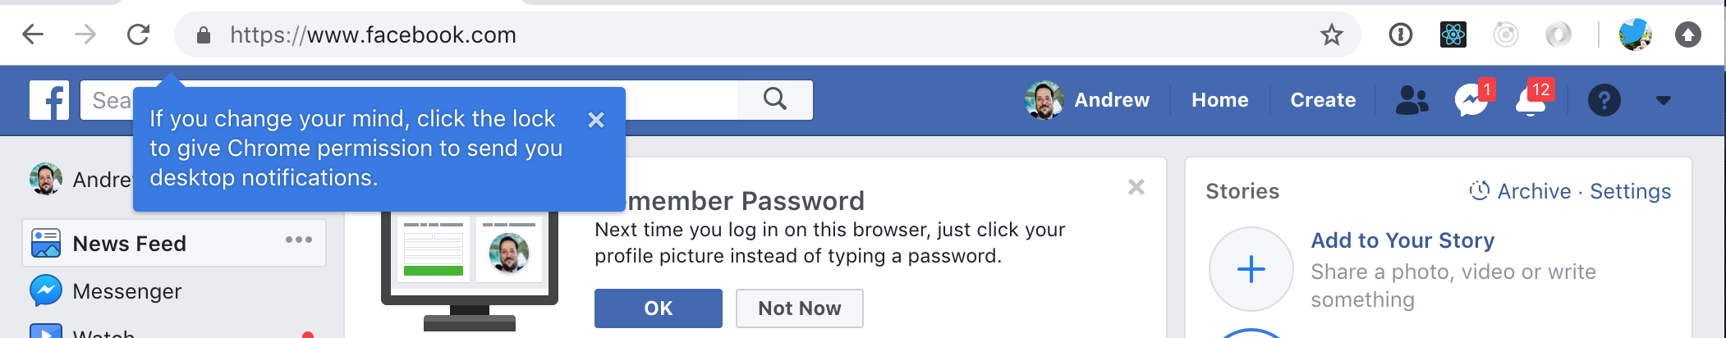Confirm Remember Password with OK
Image resolution: width=1726 pixels, height=338 pixels.
point(659,308)
